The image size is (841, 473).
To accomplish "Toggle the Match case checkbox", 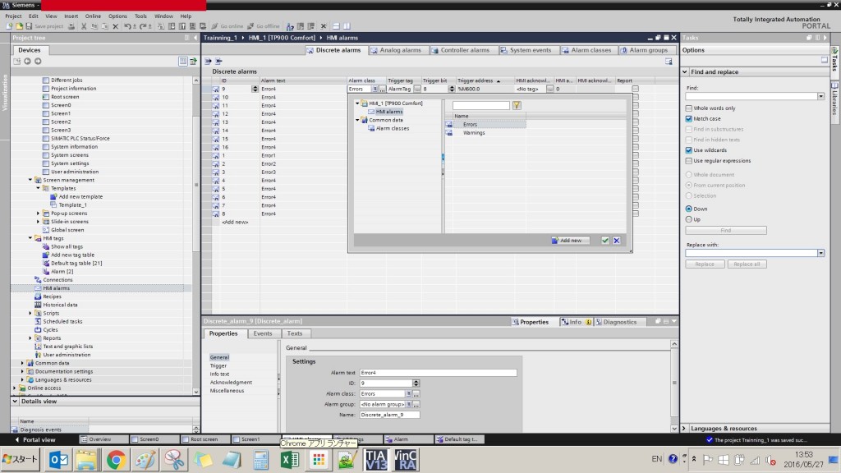I will (x=689, y=118).
